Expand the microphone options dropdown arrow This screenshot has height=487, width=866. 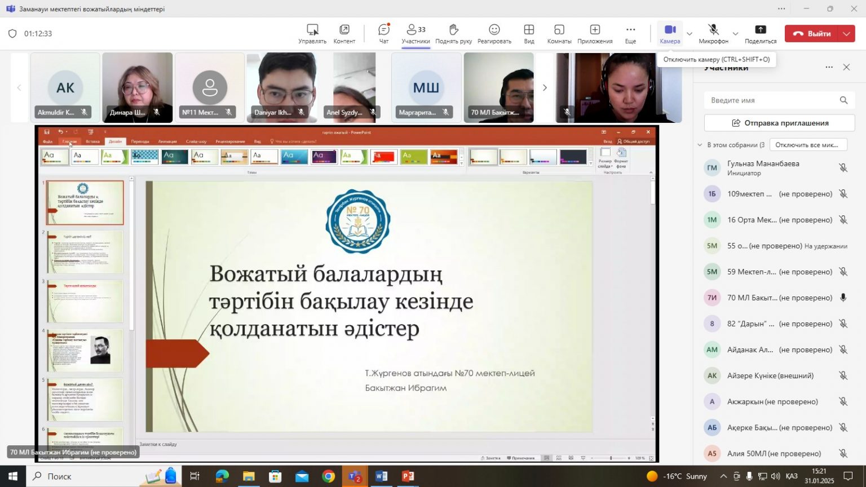[x=735, y=34]
